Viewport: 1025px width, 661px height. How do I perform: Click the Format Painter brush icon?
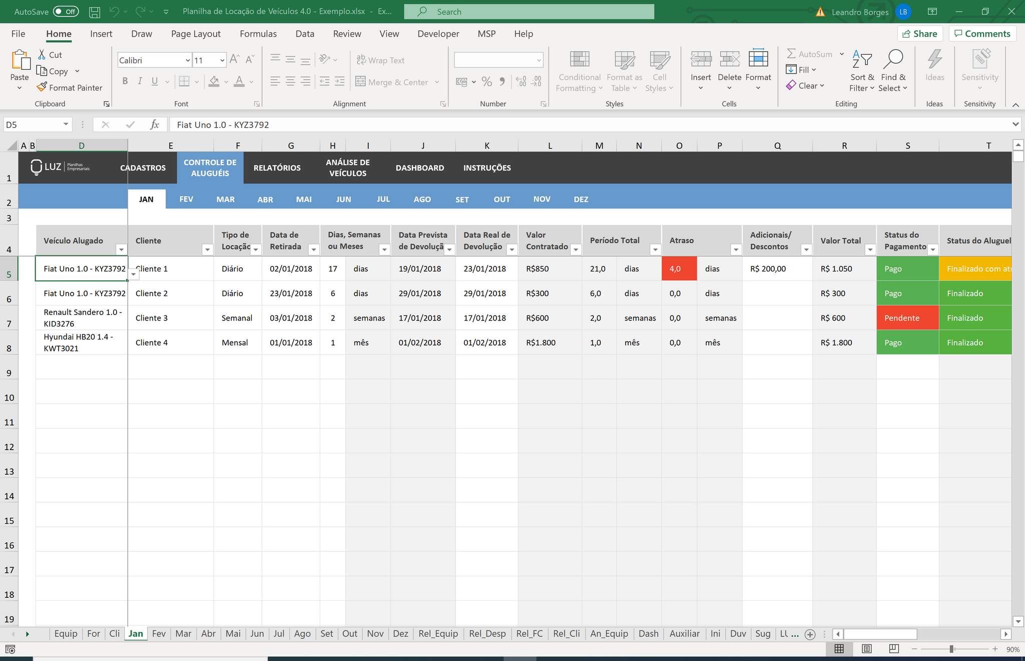[x=42, y=88]
